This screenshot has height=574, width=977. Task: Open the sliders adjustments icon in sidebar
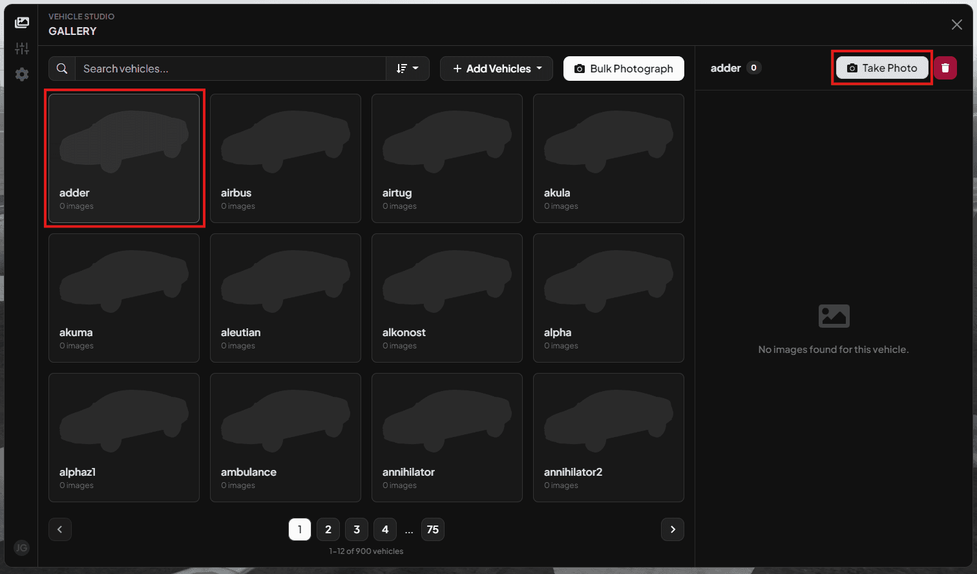point(22,48)
